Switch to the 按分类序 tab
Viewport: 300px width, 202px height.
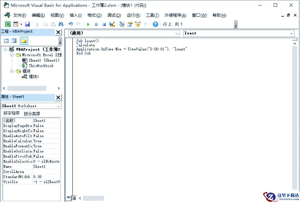click(x=32, y=114)
